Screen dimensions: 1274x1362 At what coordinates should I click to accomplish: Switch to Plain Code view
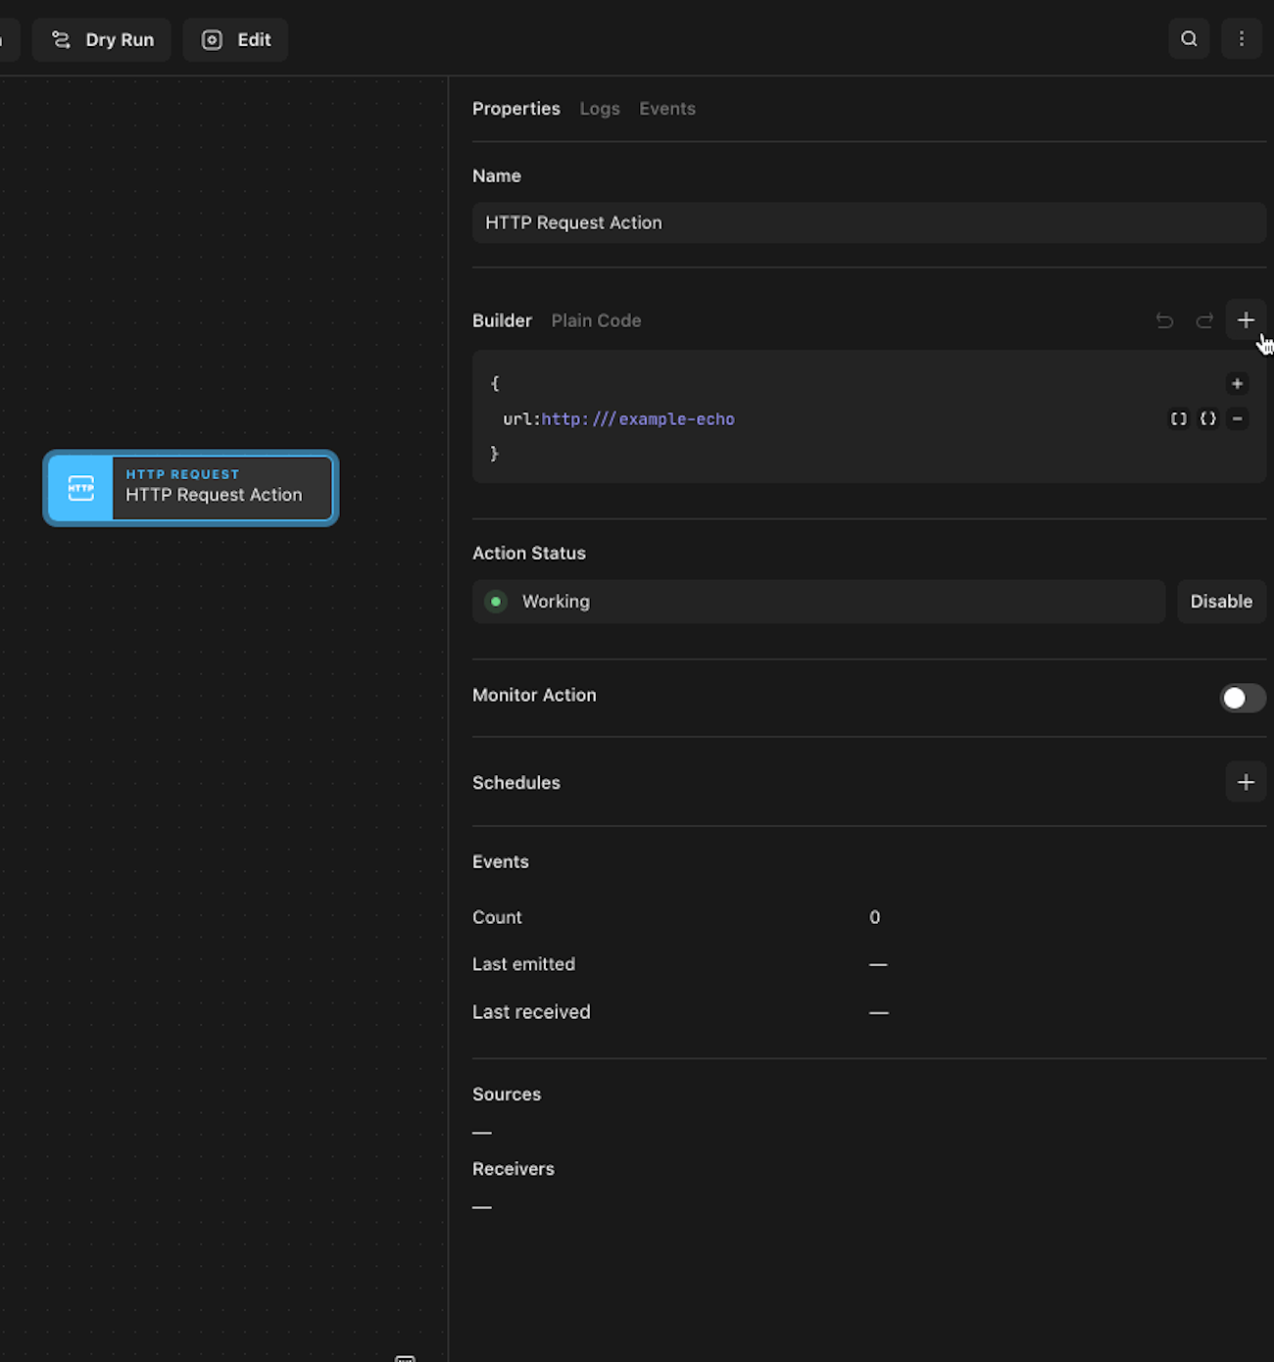[x=596, y=320]
